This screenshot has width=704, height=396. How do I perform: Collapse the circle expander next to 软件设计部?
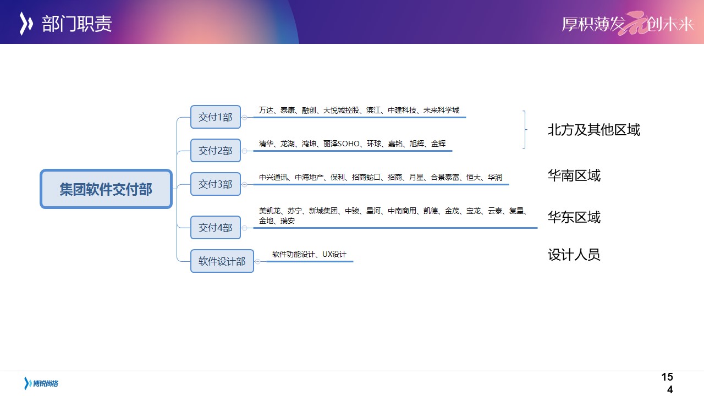(258, 261)
